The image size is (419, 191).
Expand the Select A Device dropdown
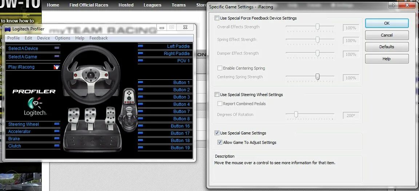(x=57, y=48)
